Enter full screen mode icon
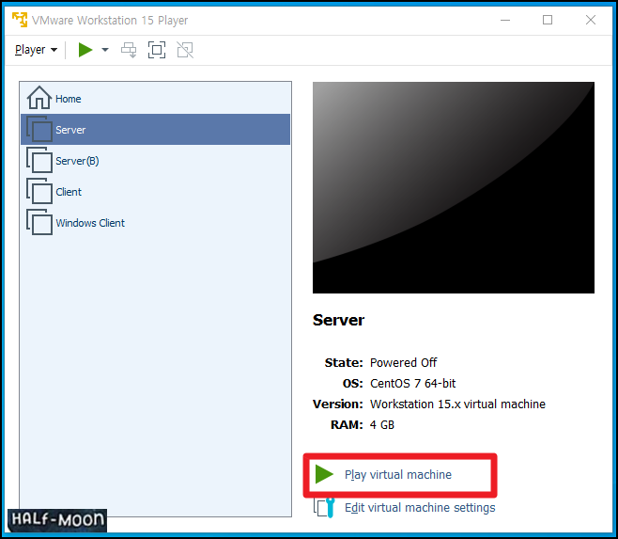The height and width of the screenshot is (539, 618). coord(157,50)
